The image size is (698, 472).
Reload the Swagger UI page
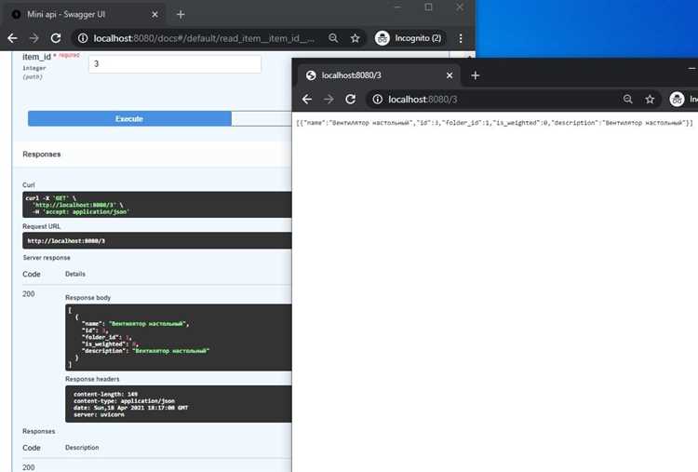56,38
